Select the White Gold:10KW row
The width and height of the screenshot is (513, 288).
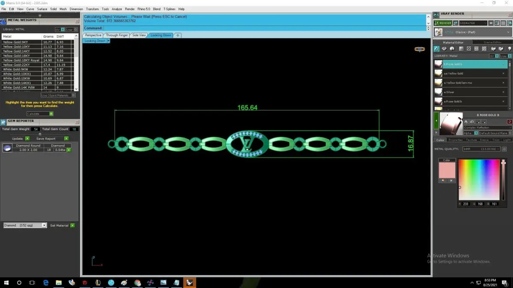coord(38,79)
